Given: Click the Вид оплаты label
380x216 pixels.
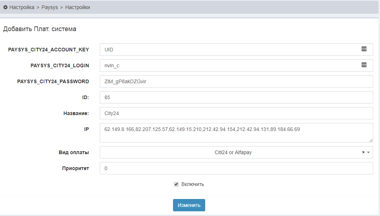Looking at the screenshot, I should coord(74,152).
